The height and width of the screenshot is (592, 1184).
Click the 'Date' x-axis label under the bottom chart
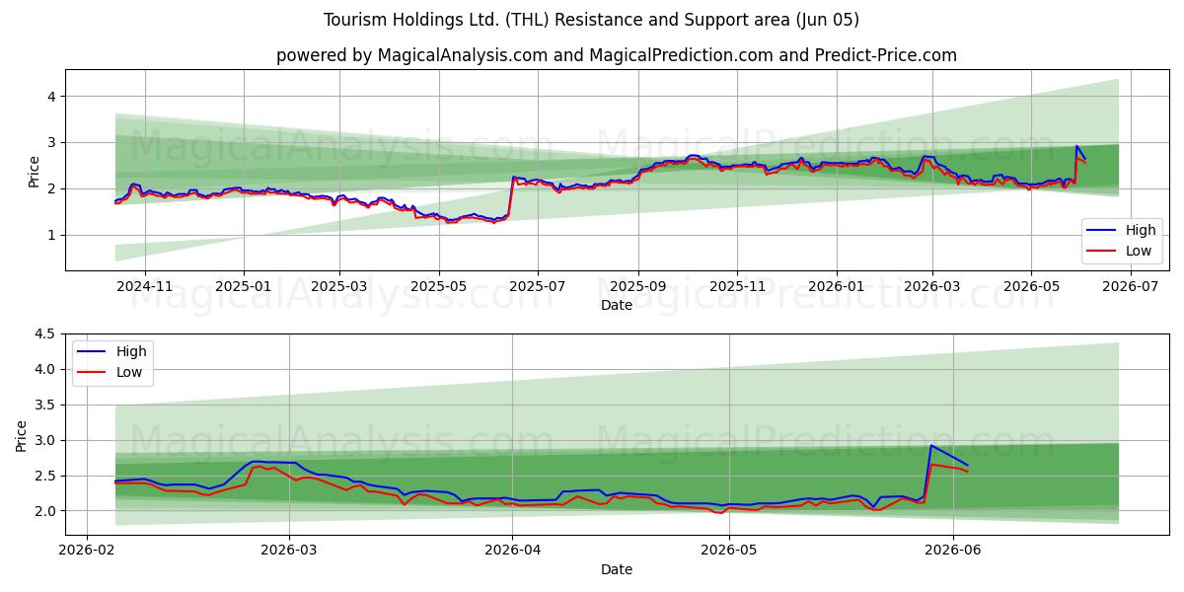(x=617, y=569)
